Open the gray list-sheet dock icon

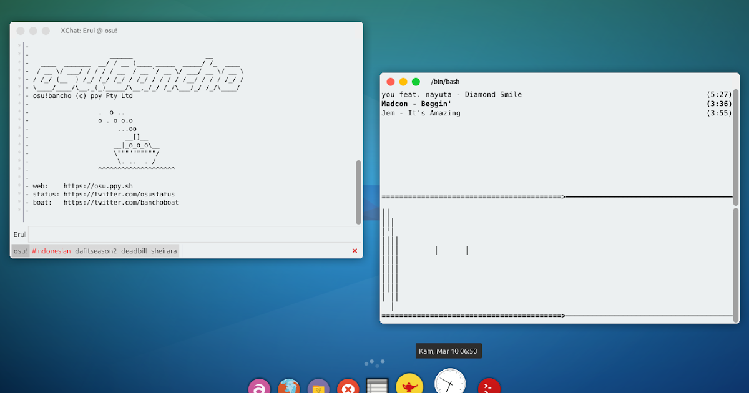coord(378,386)
